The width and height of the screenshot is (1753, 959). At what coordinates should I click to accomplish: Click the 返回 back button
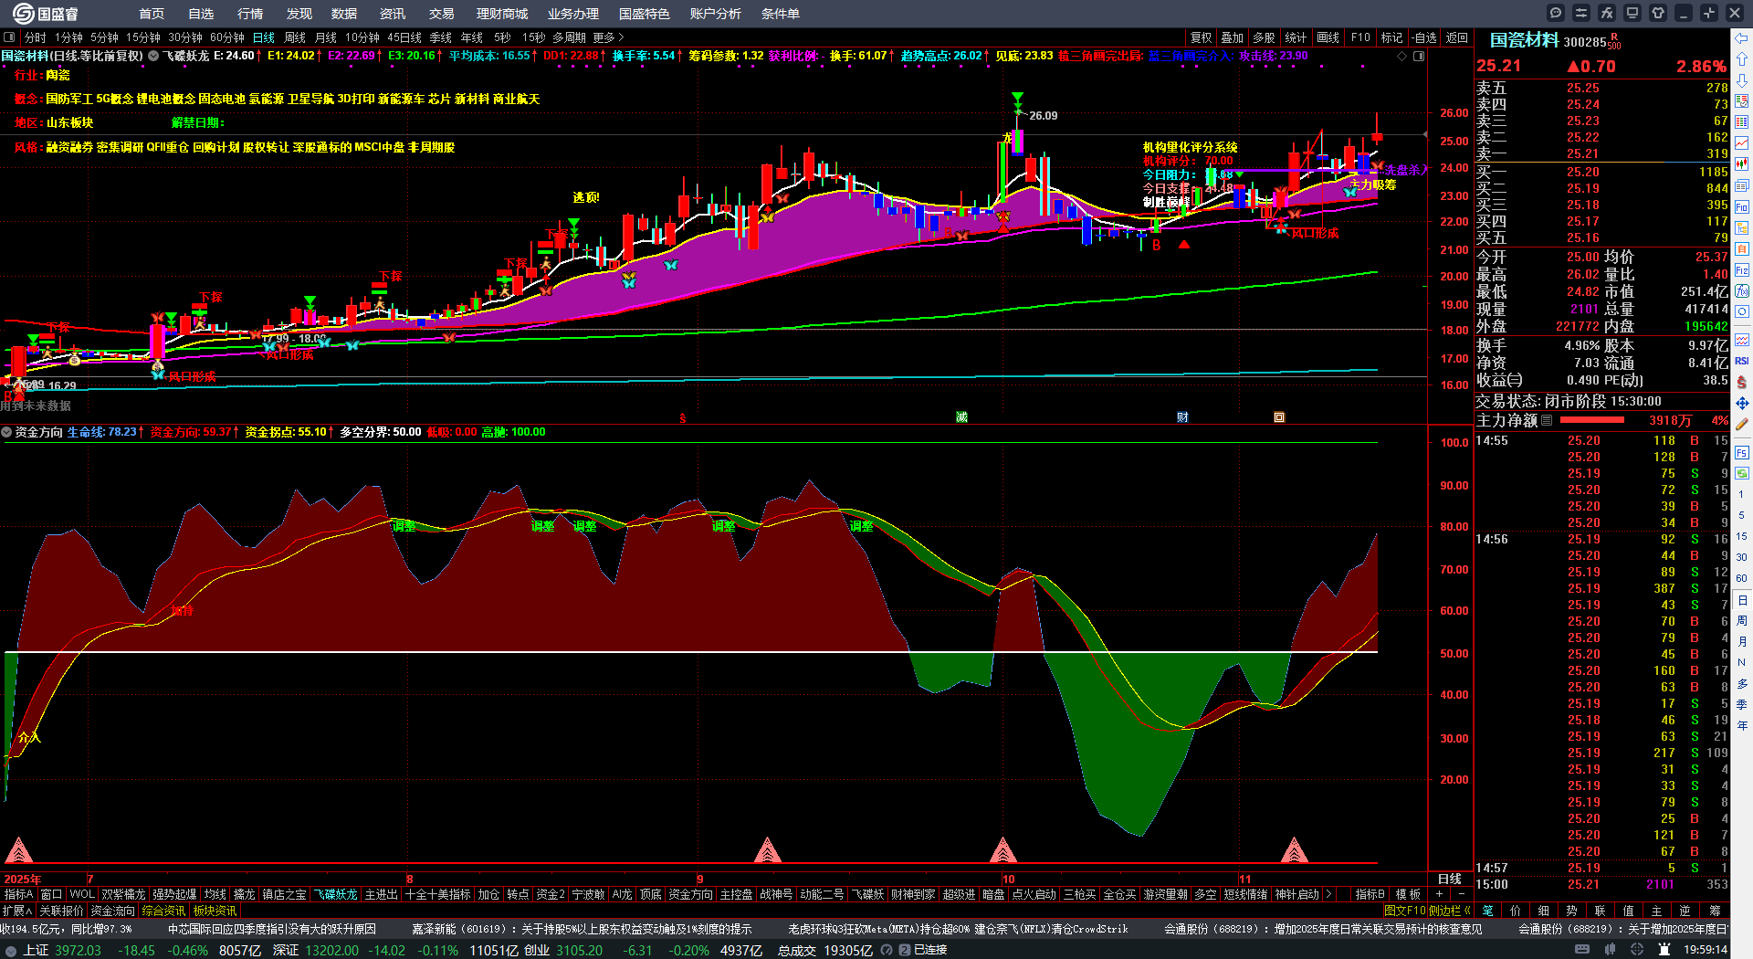[1457, 37]
